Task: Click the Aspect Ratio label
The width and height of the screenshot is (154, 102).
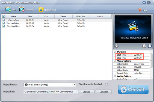Action: [x=123, y=73]
